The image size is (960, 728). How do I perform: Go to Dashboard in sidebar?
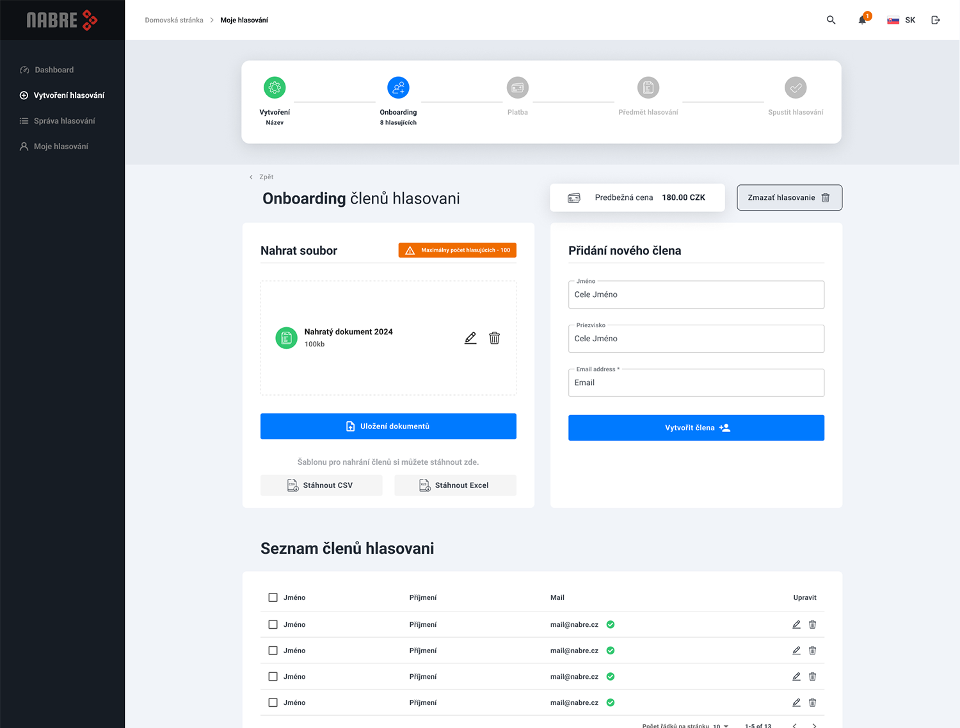pos(54,70)
